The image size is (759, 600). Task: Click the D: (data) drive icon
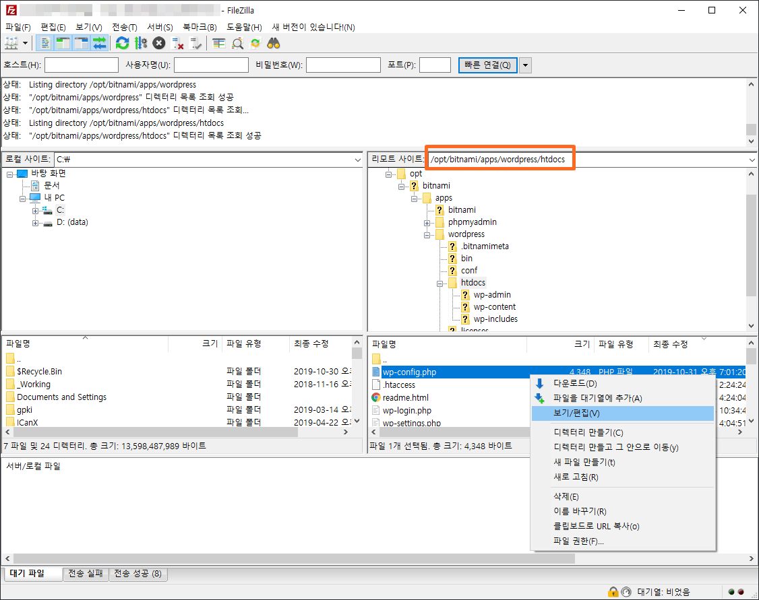pyautogui.click(x=47, y=222)
